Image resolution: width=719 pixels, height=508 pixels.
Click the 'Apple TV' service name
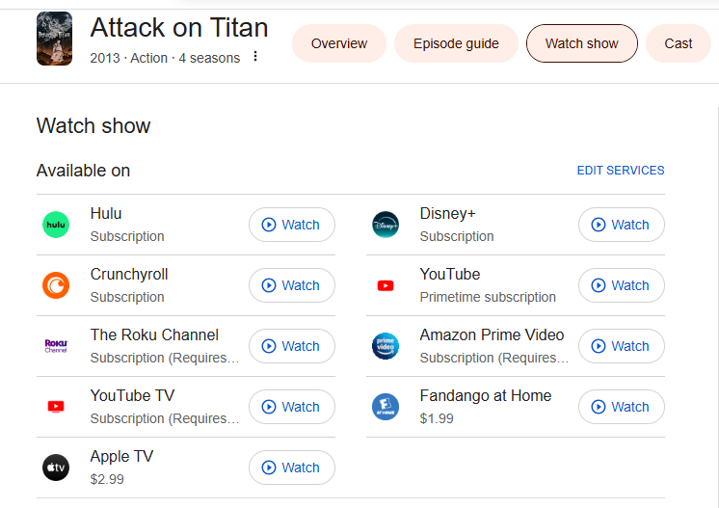[x=122, y=457]
